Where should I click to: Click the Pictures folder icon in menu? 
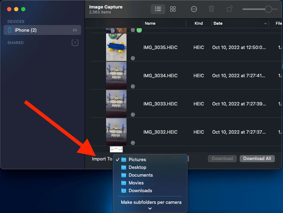(124, 159)
